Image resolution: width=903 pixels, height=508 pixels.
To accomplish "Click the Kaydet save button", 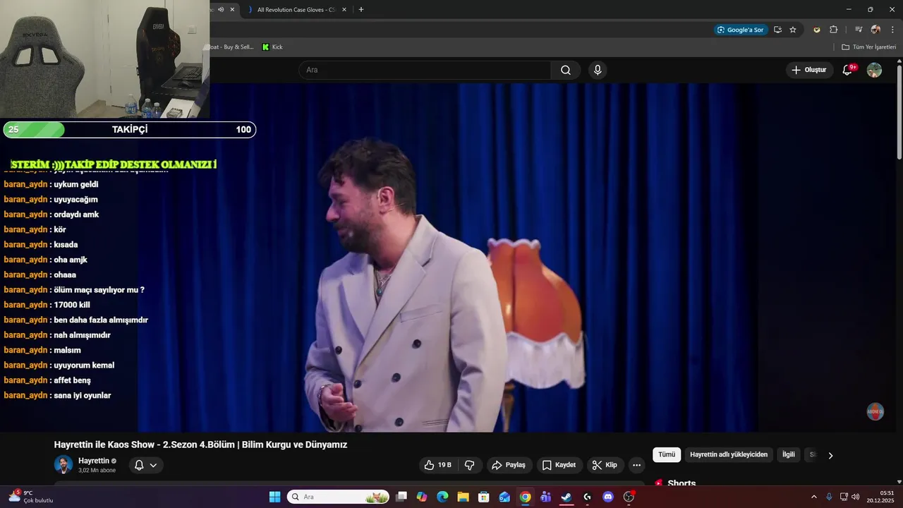I will coord(559,465).
